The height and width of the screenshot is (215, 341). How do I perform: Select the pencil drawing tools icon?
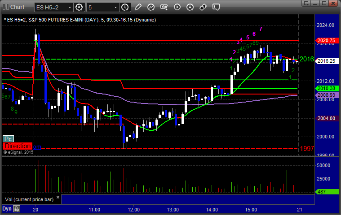(x=138, y=7)
